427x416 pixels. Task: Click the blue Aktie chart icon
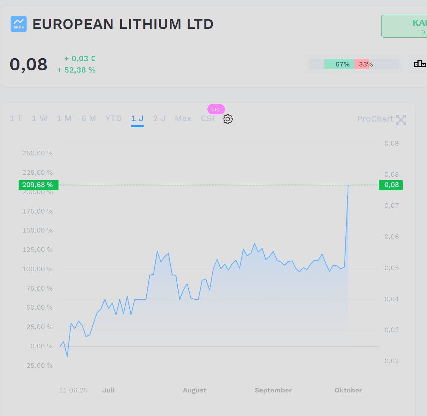point(19,24)
